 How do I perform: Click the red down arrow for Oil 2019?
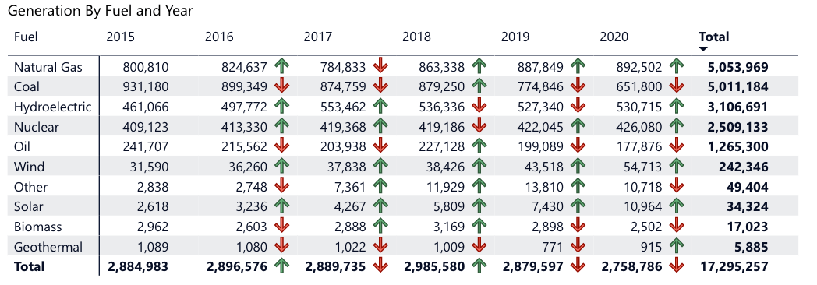[578, 146]
